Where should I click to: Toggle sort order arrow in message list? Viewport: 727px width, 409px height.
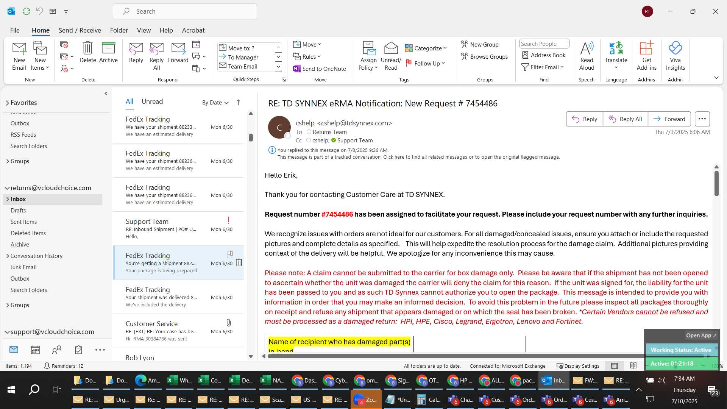(x=238, y=102)
